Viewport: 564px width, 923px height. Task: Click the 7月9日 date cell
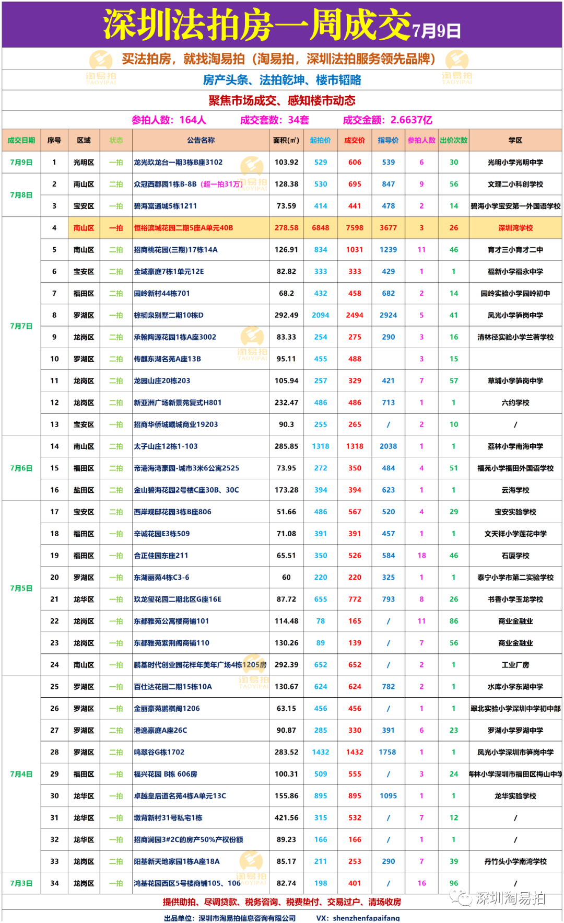(x=21, y=162)
